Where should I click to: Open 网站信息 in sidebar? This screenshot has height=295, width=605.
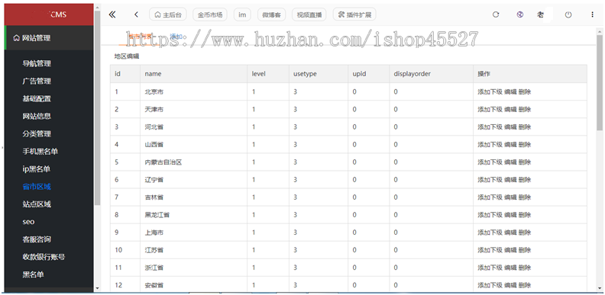[x=37, y=117]
